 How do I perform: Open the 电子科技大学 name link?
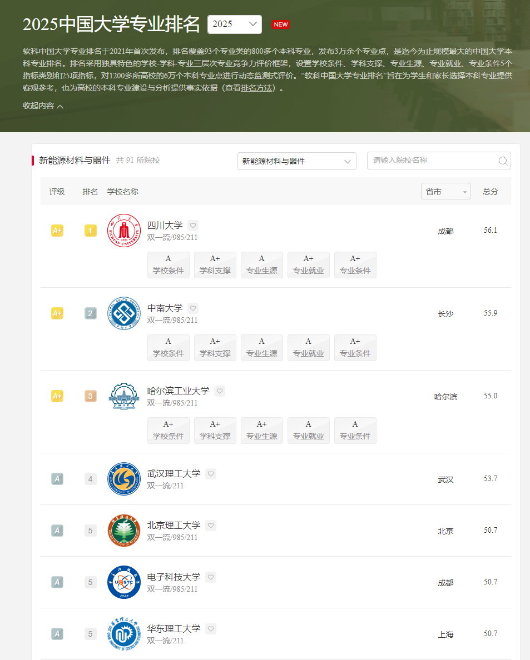[x=174, y=577]
